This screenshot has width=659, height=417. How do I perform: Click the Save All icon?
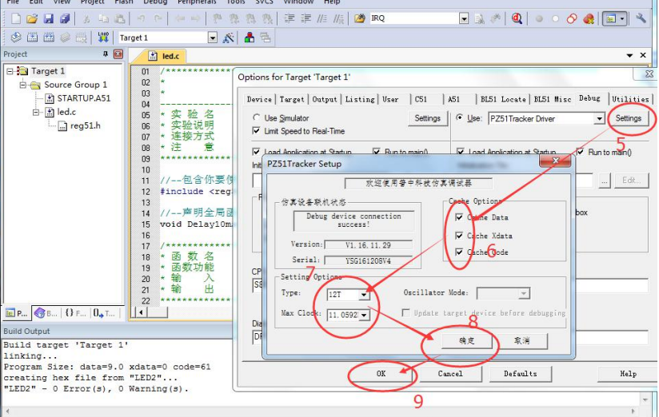point(64,18)
